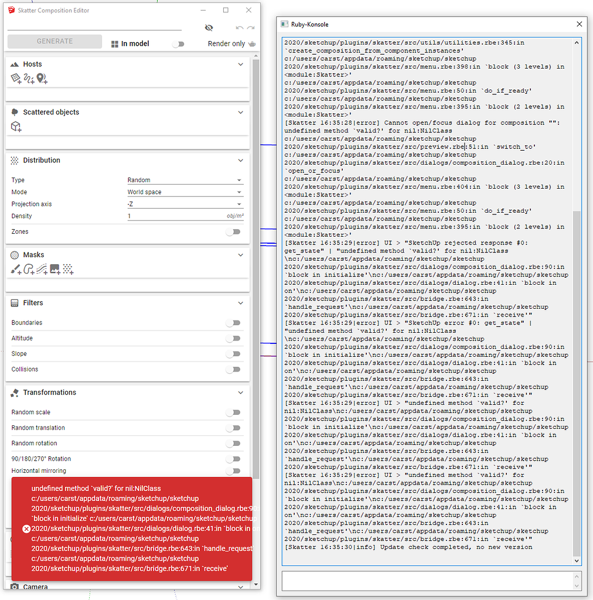Image resolution: width=593 pixels, height=600 pixels.
Task: Enable the Collisions filter toggle
Action: [x=234, y=369]
